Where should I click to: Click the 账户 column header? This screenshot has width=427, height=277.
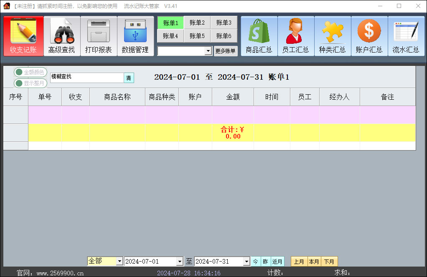tap(195, 97)
